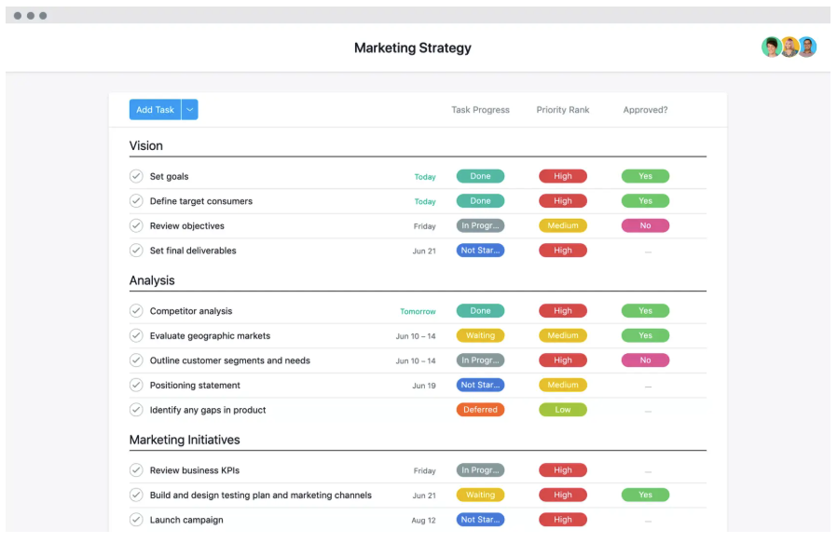
Task: Click the orange Deferred status pill
Action: pyautogui.click(x=480, y=410)
